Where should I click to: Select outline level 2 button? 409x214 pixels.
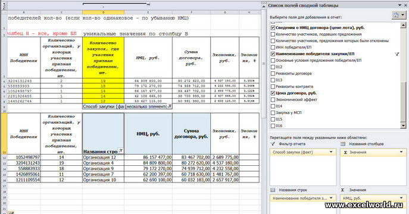point(4,8)
